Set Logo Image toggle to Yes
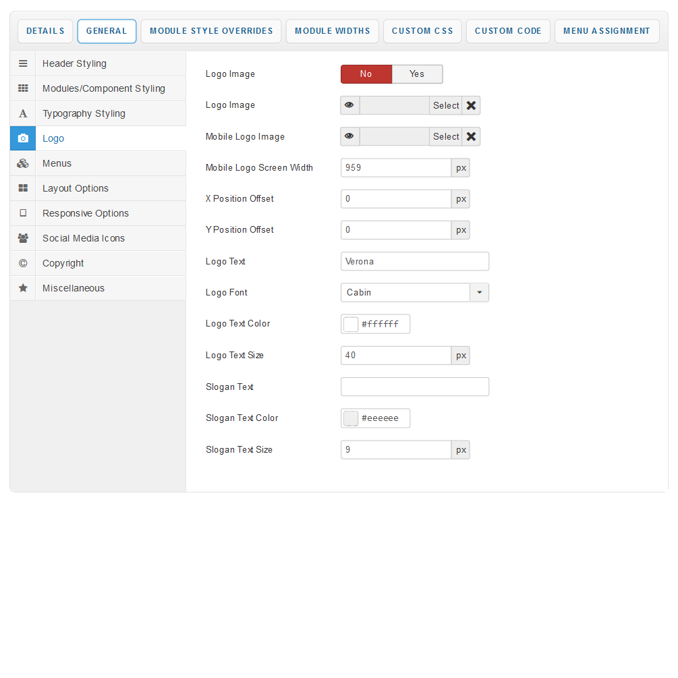 pos(417,74)
